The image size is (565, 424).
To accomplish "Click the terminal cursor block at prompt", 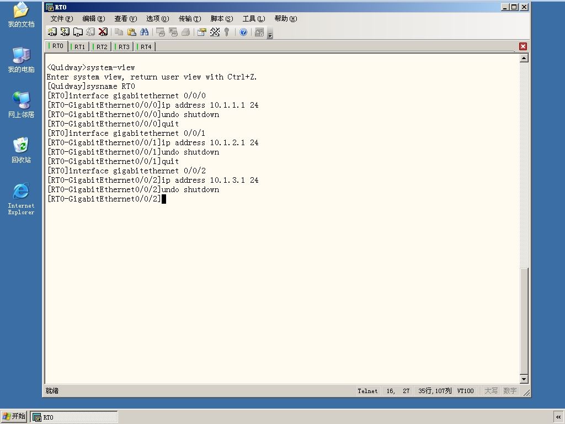I will click(x=164, y=199).
